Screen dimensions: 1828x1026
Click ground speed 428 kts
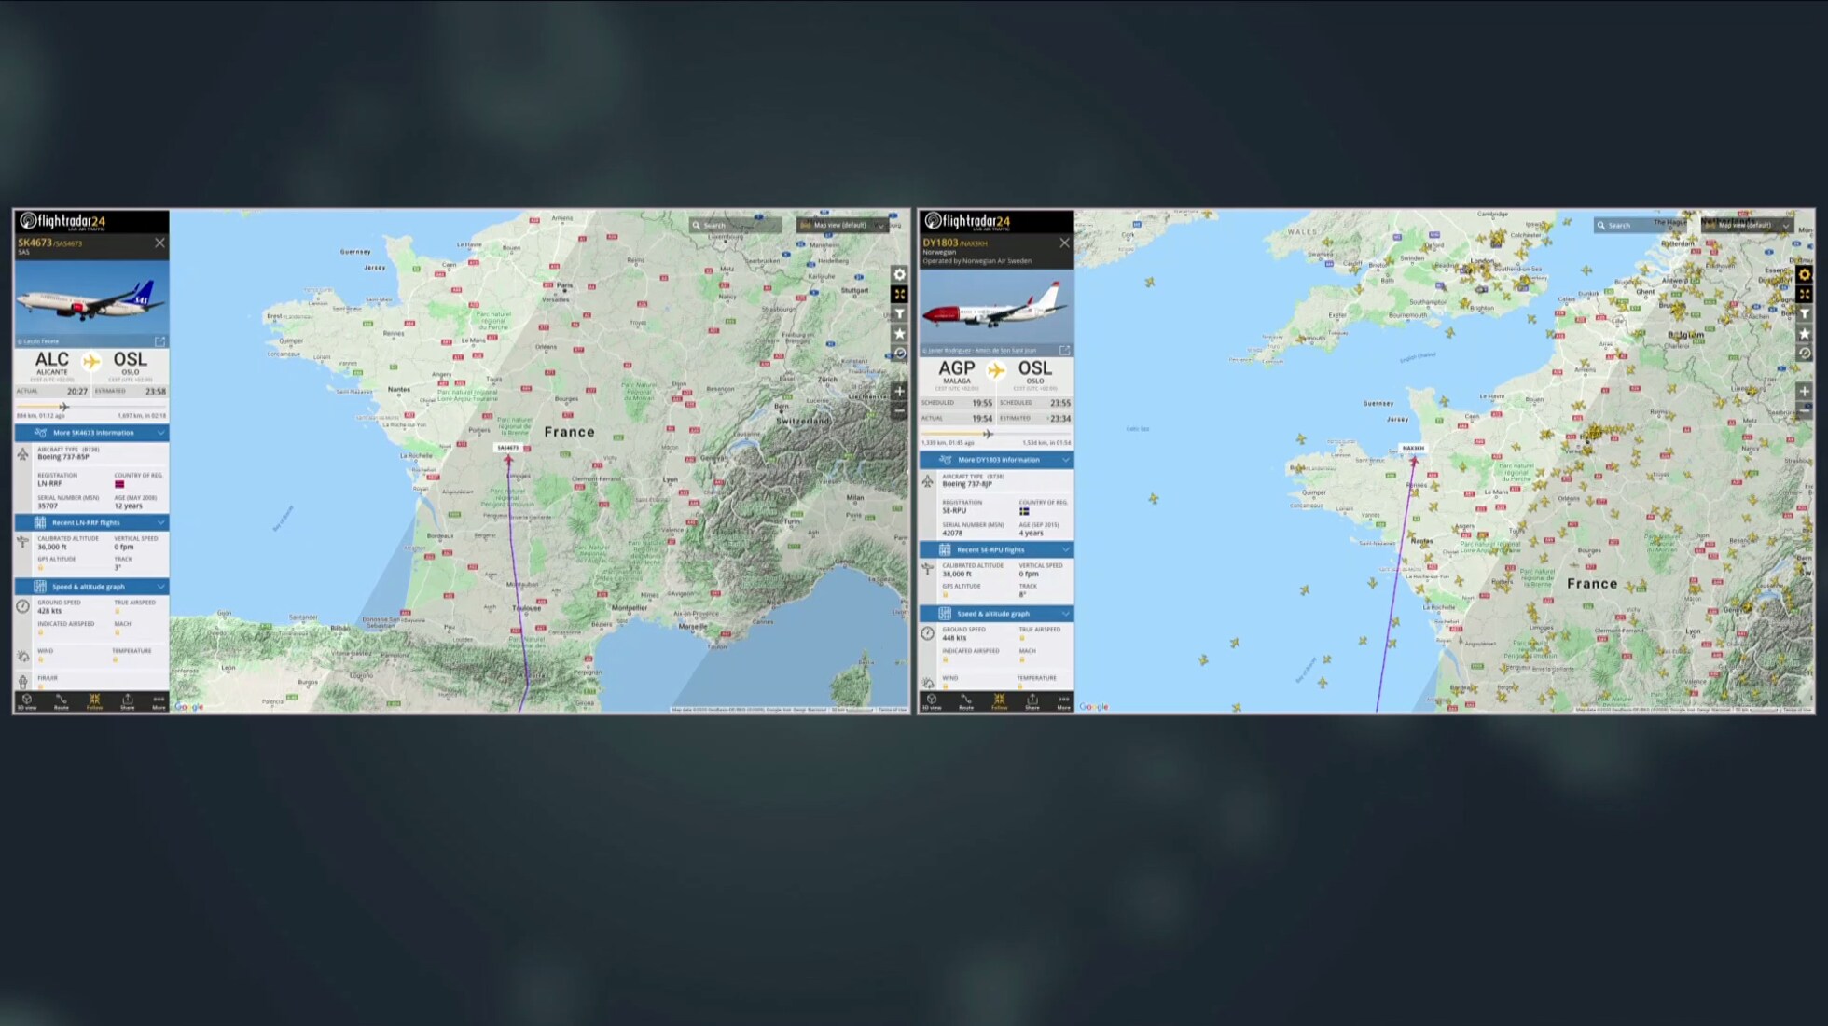click(49, 611)
